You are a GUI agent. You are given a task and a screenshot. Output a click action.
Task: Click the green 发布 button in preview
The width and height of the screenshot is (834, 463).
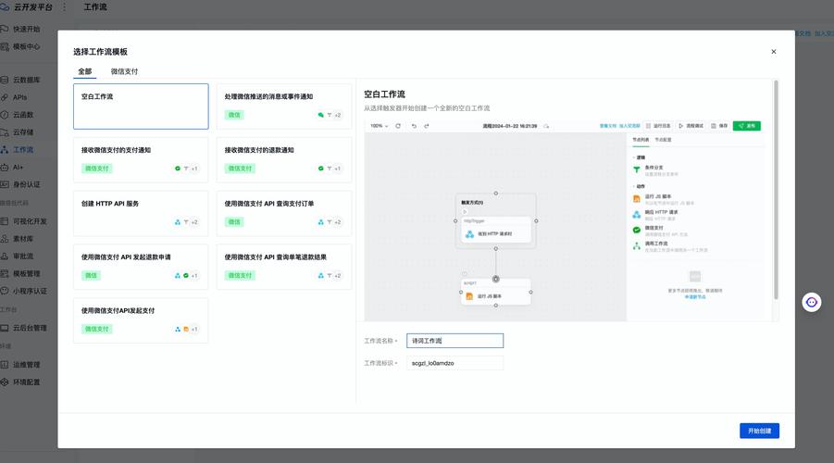(746, 126)
